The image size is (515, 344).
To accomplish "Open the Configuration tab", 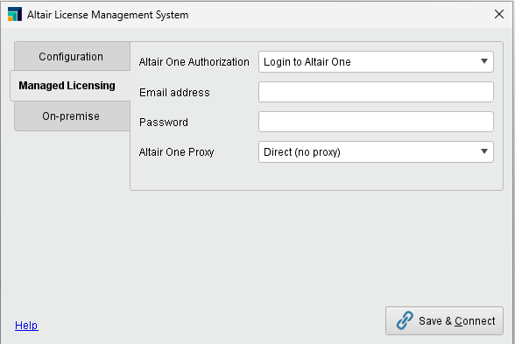I will coord(72,56).
